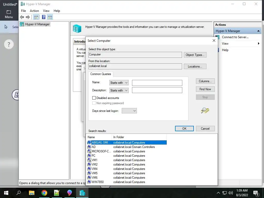Viewport: 264px width, 198px height.
Task: Open the File menu
Action: [x=23, y=11]
